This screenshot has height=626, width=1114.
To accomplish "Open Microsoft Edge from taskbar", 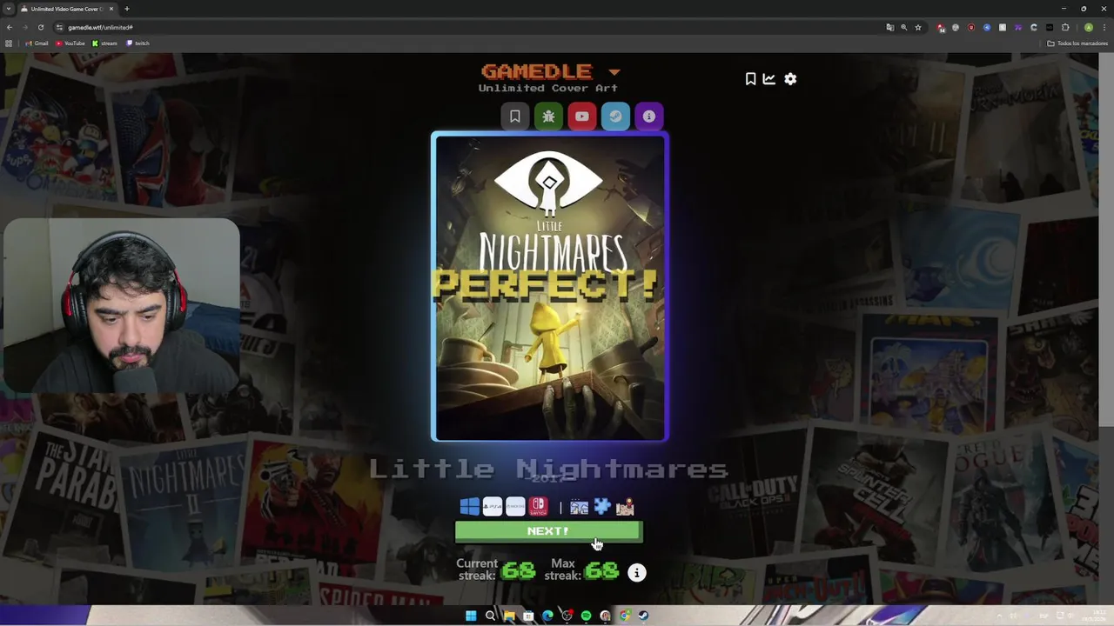I will point(547,616).
